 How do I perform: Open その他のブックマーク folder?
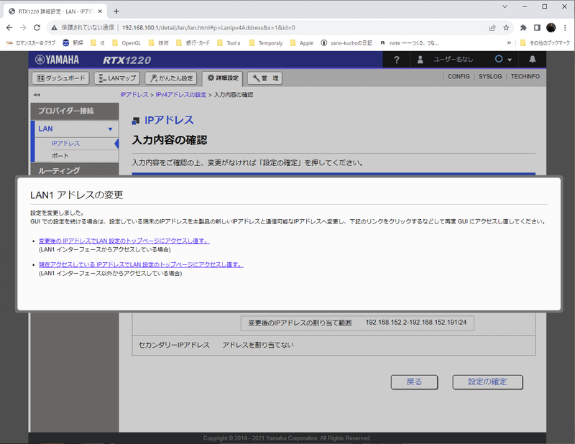545,43
